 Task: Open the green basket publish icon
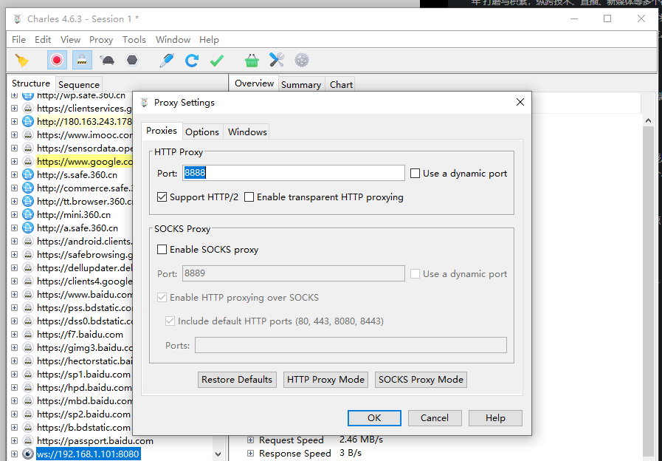(x=252, y=61)
